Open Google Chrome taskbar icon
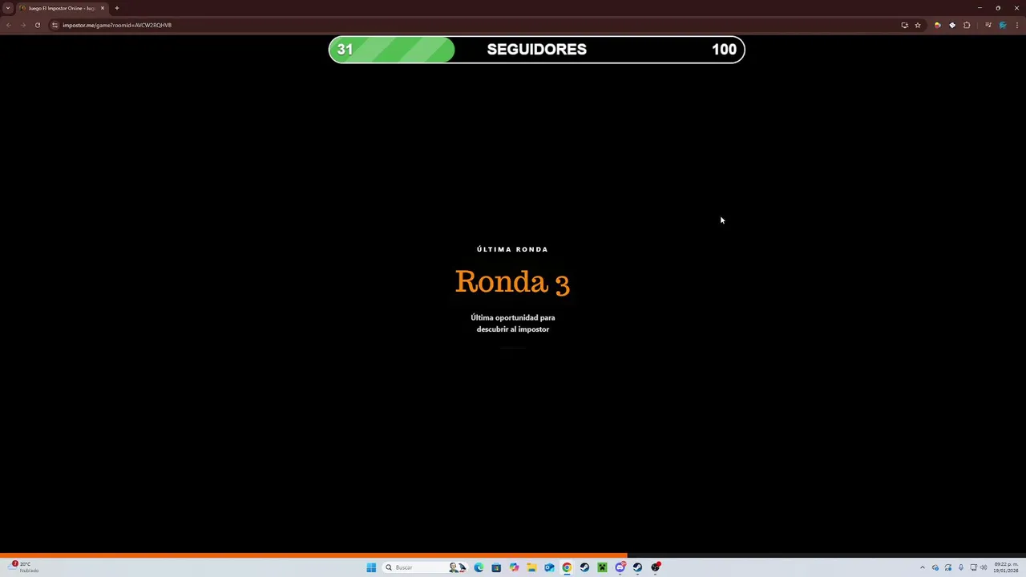The height and width of the screenshot is (577, 1026). click(x=567, y=567)
